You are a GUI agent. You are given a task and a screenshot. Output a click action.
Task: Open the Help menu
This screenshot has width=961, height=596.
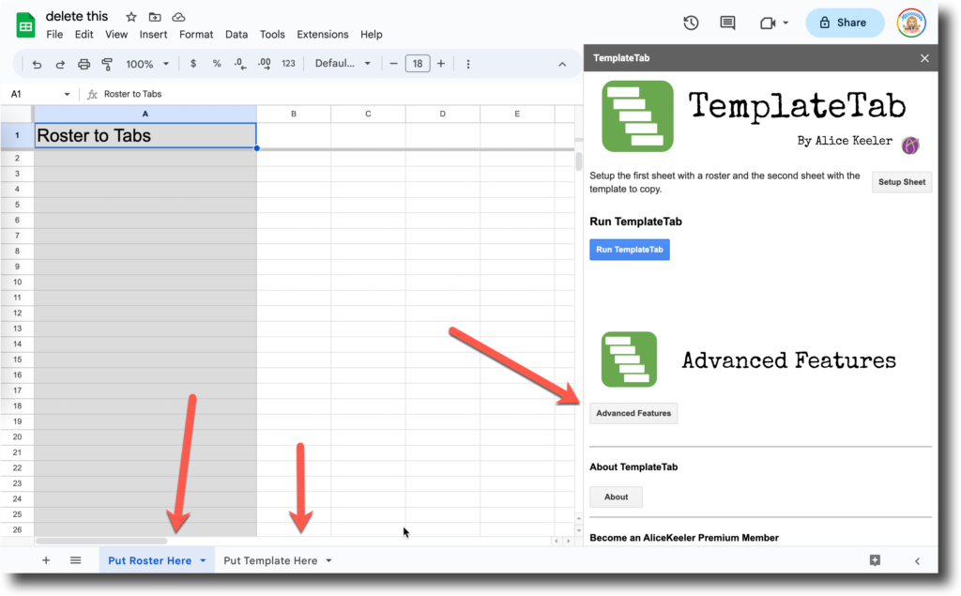point(372,35)
